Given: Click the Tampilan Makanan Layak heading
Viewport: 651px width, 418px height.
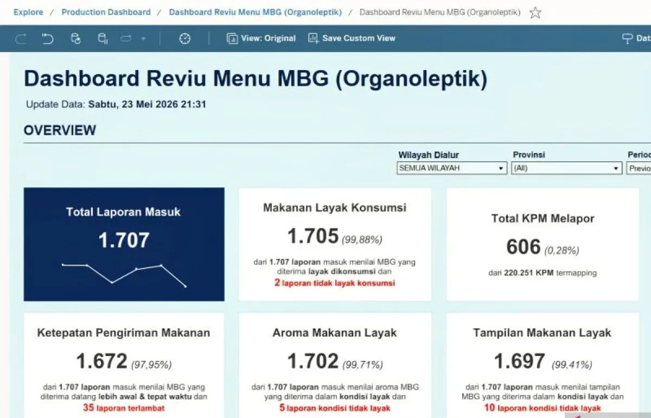Looking at the screenshot, I should tap(542, 333).
